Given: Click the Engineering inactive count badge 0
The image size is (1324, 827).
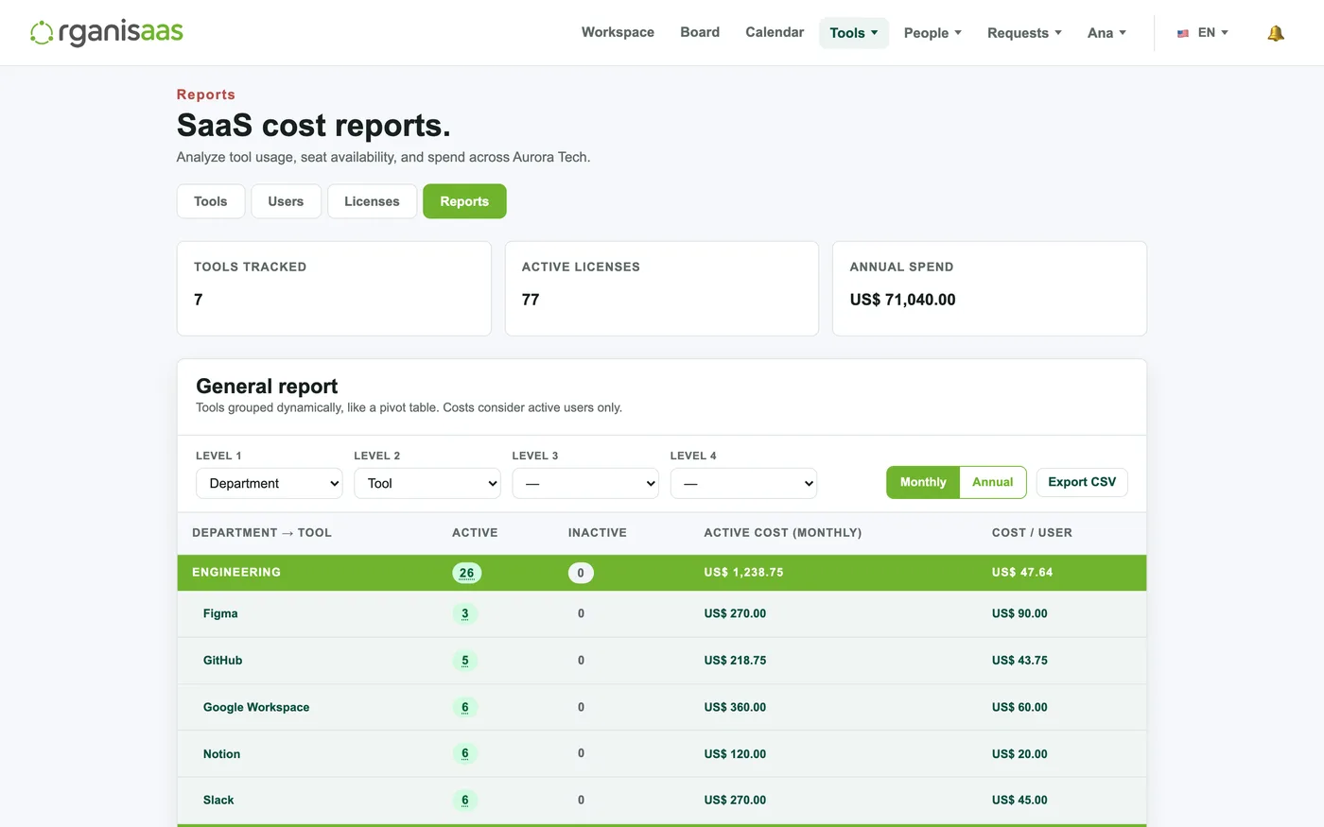Looking at the screenshot, I should pyautogui.click(x=581, y=573).
